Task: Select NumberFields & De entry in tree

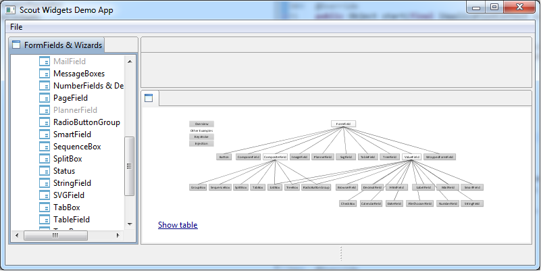Action: (88, 86)
